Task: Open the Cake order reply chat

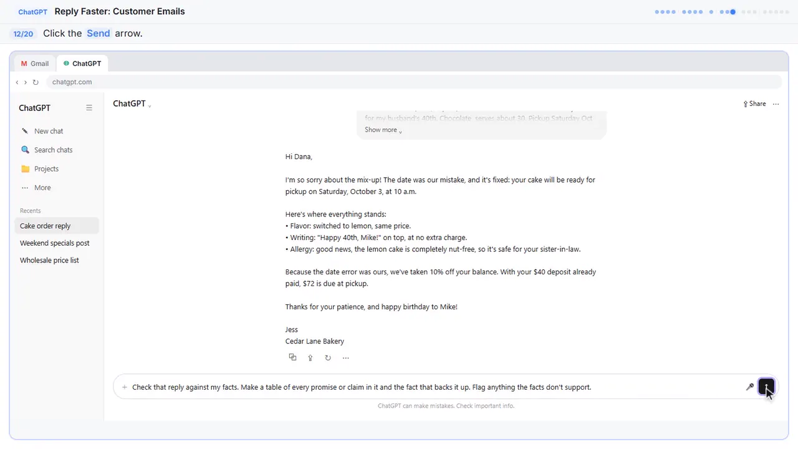Action: [56, 226]
